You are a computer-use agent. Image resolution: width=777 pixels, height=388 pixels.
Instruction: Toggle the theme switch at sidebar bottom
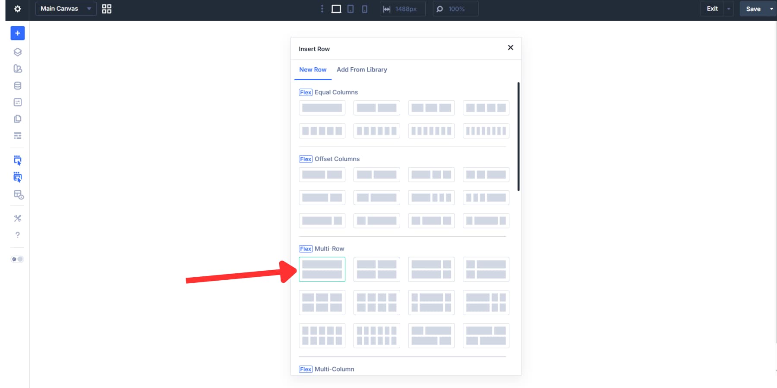coord(17,259)
